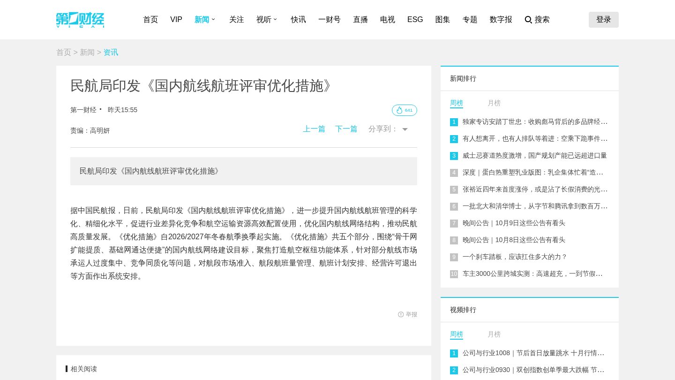Click the 昨天15:55 timestamp

click(x=122, y=110)
